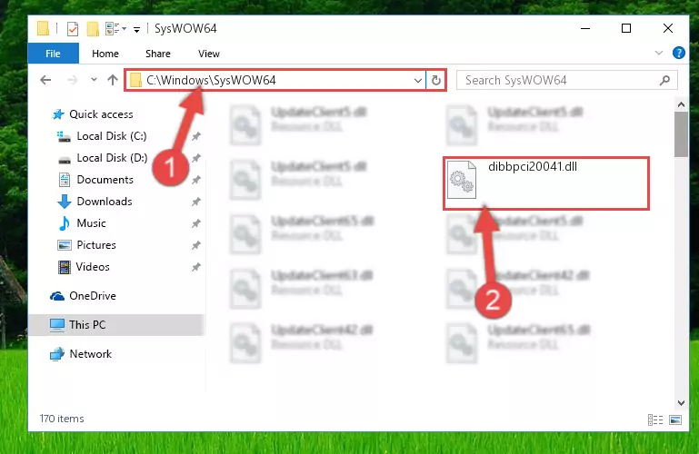Image resolution: width=699 pixels, height=454 pixels.
Task: Unpin Documents via pin icon
Action: (195, 181)
